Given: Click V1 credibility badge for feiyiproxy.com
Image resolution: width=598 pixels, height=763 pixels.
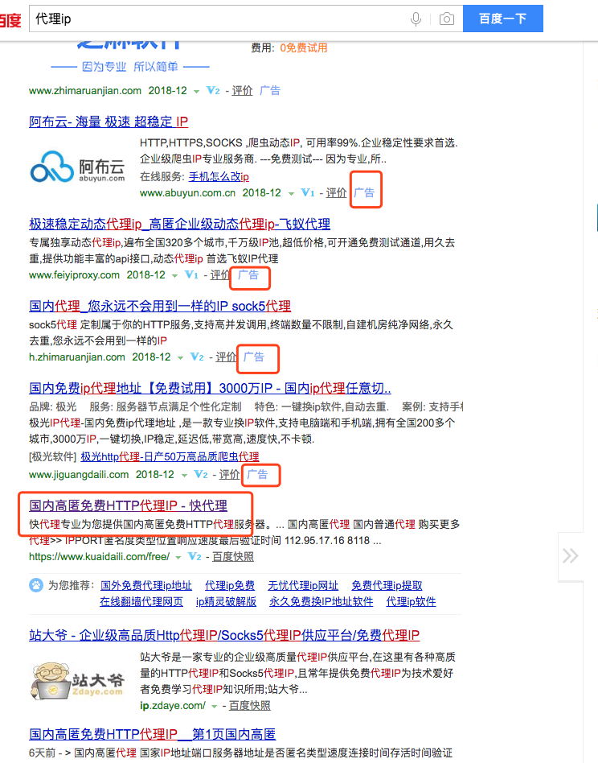Looking at the screenshot, I should 191,275.
